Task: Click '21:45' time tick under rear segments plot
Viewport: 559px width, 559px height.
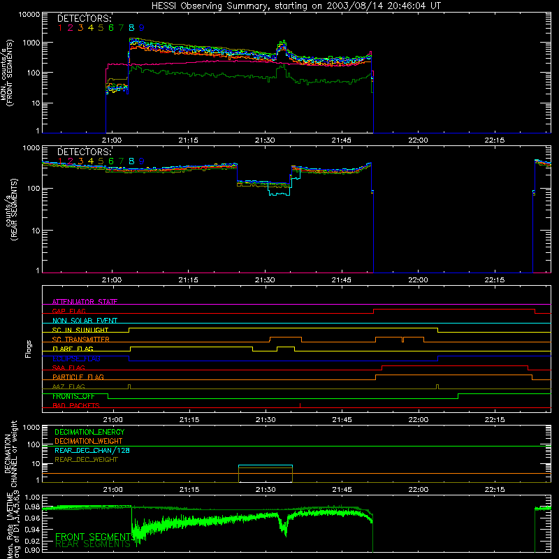Action: tap(342, 280)
